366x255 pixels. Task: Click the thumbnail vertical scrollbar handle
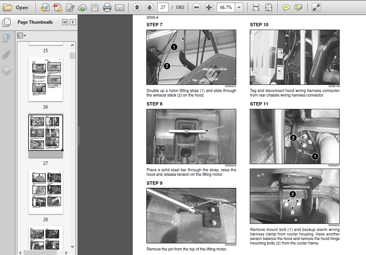pos(72,56)
